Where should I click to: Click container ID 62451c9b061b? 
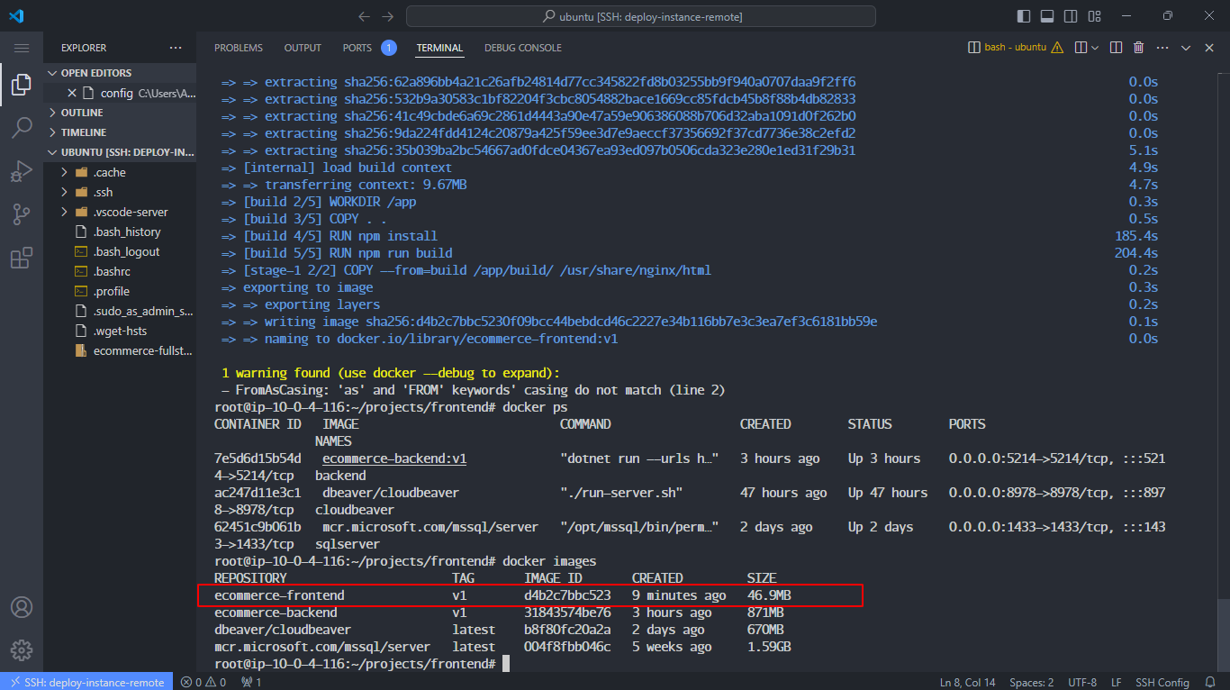tap(258, 527)
